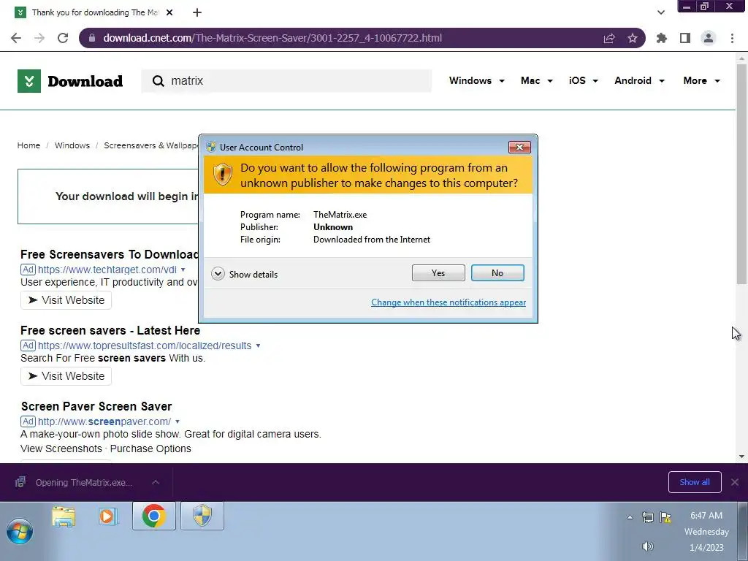Click the 'Screen Paver Screen Saver' heading
The image size is (748, 561).
point(96,406)
